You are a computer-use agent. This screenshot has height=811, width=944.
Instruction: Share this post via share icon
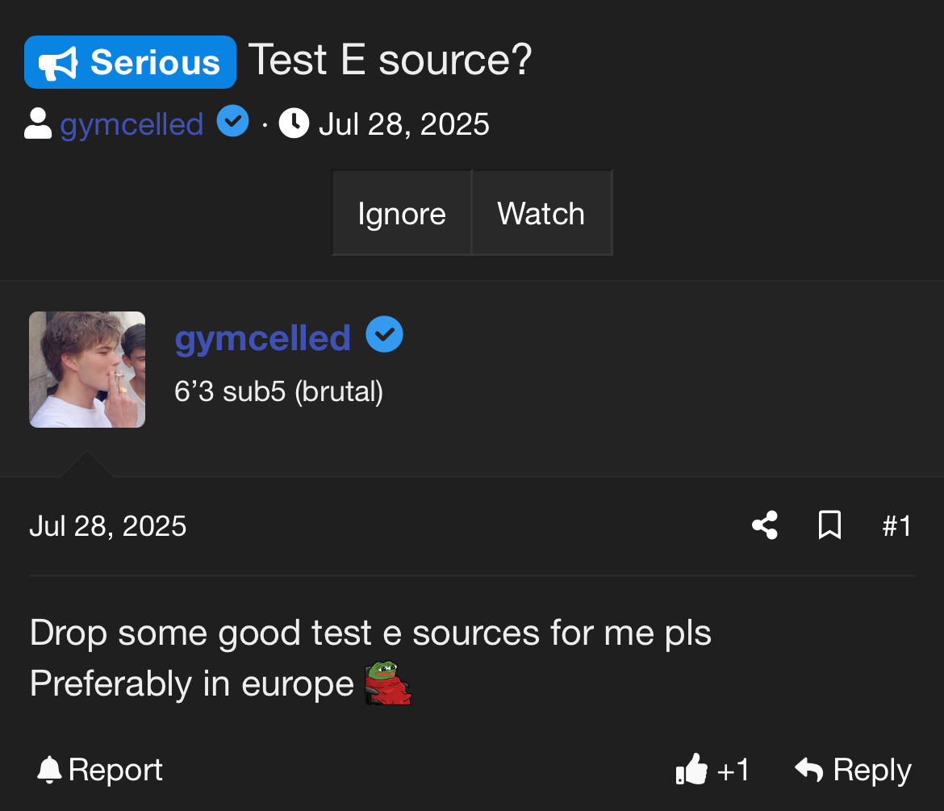[765, 525]
